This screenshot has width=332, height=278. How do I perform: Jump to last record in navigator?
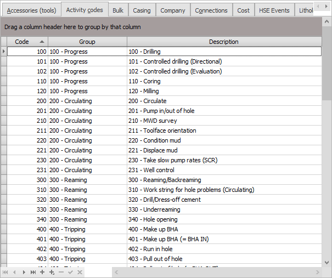pyautogui.click(x=33, y=272)
